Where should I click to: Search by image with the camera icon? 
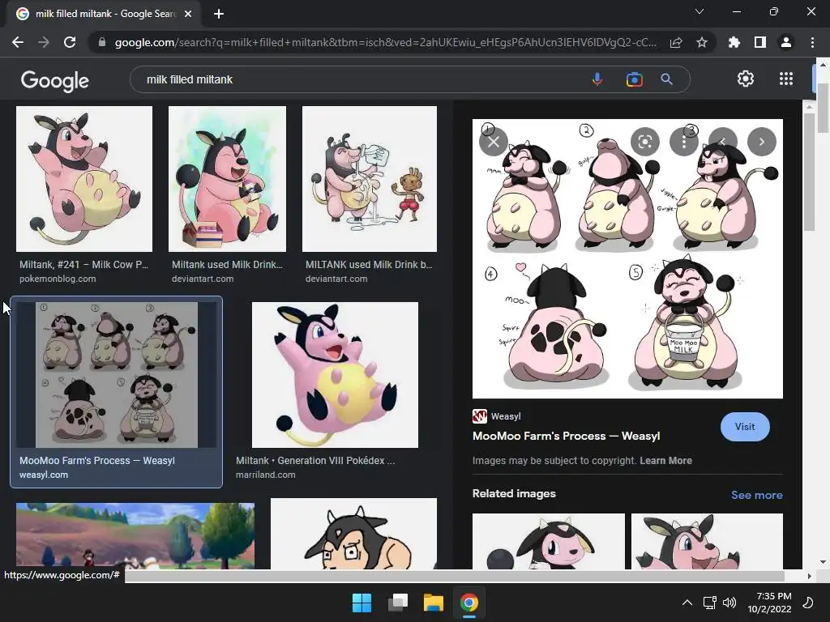pos(634,79)
